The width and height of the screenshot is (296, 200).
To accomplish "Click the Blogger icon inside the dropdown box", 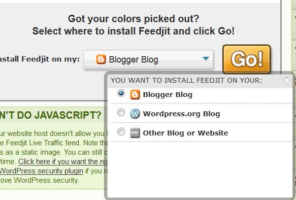I will 101,59.
